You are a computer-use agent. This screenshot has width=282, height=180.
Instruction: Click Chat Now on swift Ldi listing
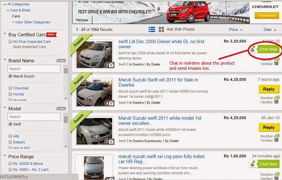268,49
